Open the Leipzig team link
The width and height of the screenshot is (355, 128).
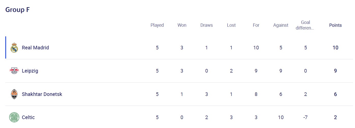[30, 71]
